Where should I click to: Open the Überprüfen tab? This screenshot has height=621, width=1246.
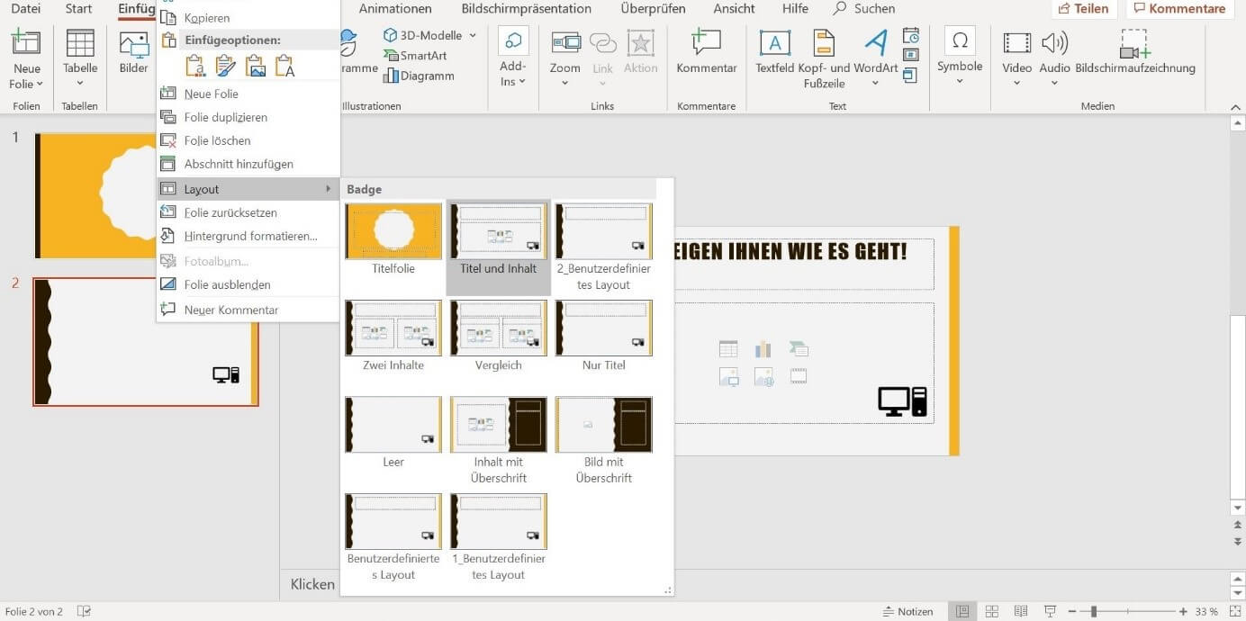653,8
